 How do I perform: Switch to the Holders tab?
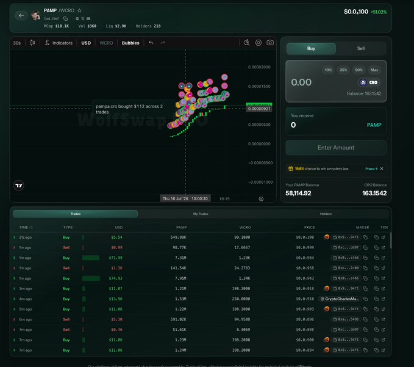(326, 214)
